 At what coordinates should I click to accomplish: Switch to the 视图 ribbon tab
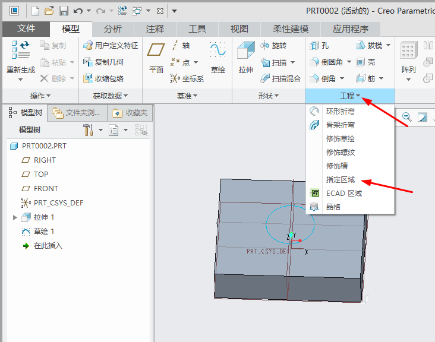239,29
